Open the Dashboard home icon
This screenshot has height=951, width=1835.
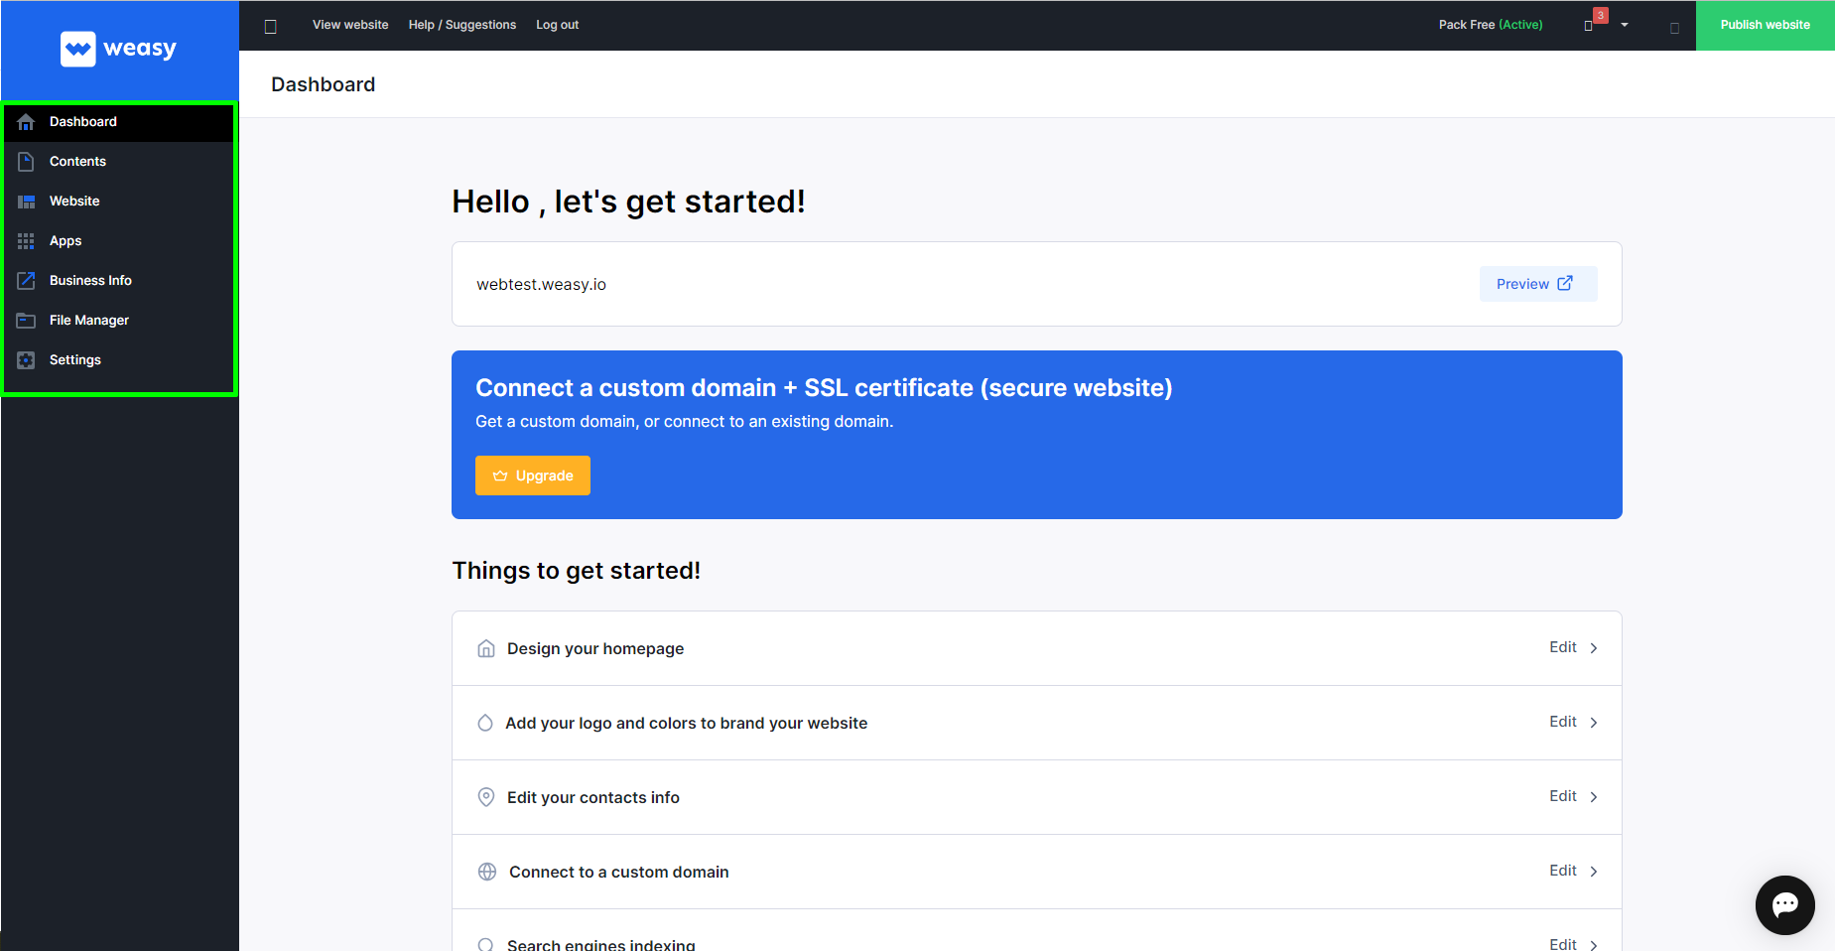coord(26,122)
